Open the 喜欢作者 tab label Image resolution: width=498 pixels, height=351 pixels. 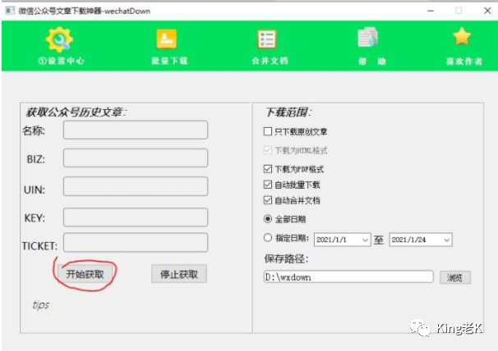pyautogui.click(x=464, y=61)
